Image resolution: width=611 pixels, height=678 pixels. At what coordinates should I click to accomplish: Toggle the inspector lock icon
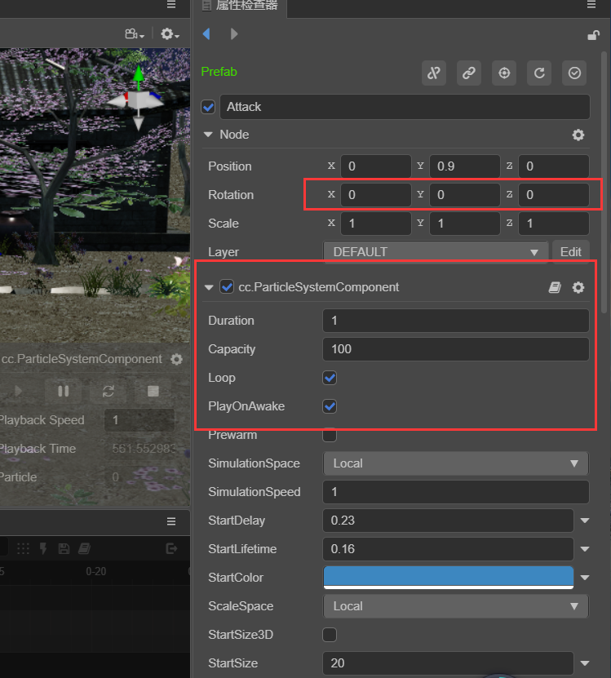click(593, 35)
